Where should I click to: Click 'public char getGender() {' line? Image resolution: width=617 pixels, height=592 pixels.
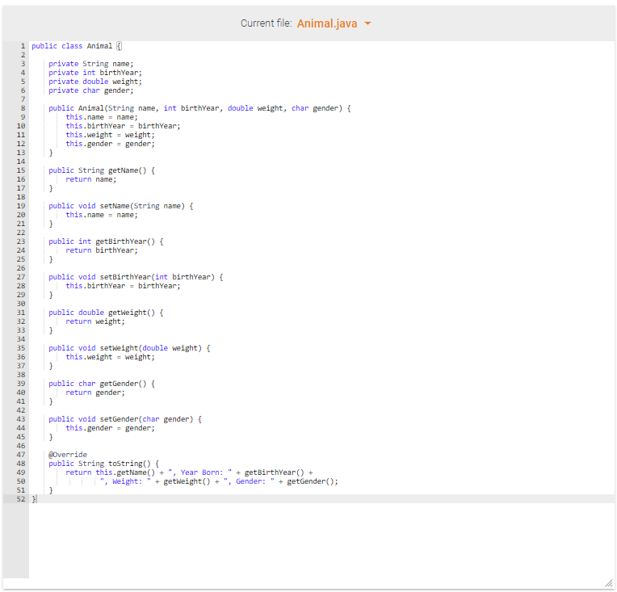pyautogui.click(x=102, y=384)
